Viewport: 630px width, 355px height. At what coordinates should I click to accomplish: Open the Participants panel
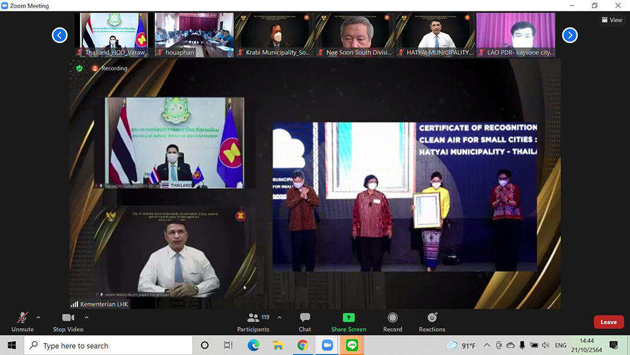pos(253,322)
